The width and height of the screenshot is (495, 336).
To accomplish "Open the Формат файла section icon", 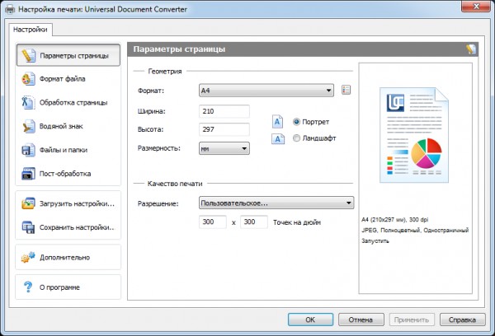I will pos(26,79).
